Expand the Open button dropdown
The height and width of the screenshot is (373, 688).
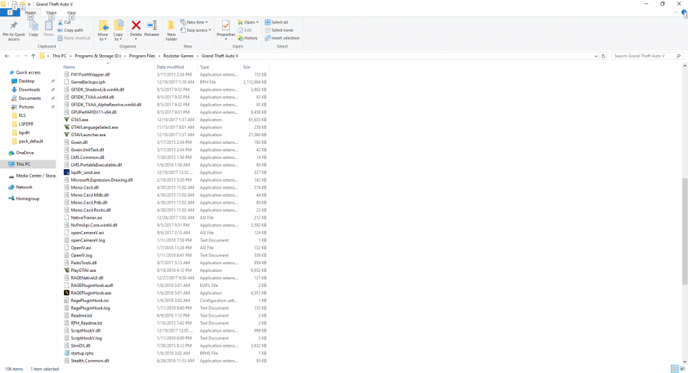257,23
